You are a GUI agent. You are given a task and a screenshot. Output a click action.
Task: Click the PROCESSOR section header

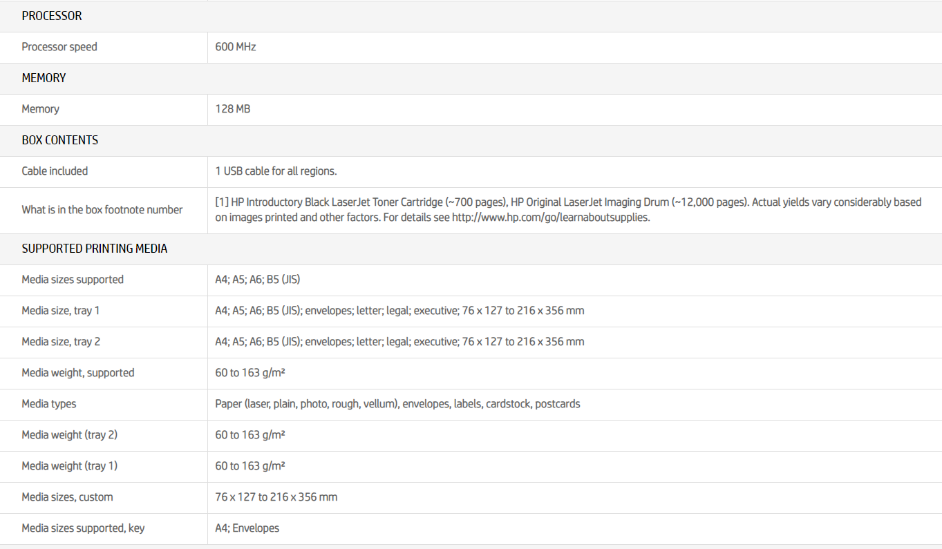pos(52,16)
